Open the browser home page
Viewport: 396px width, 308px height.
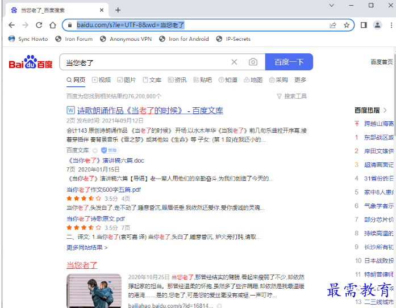[x=52, y=25]
